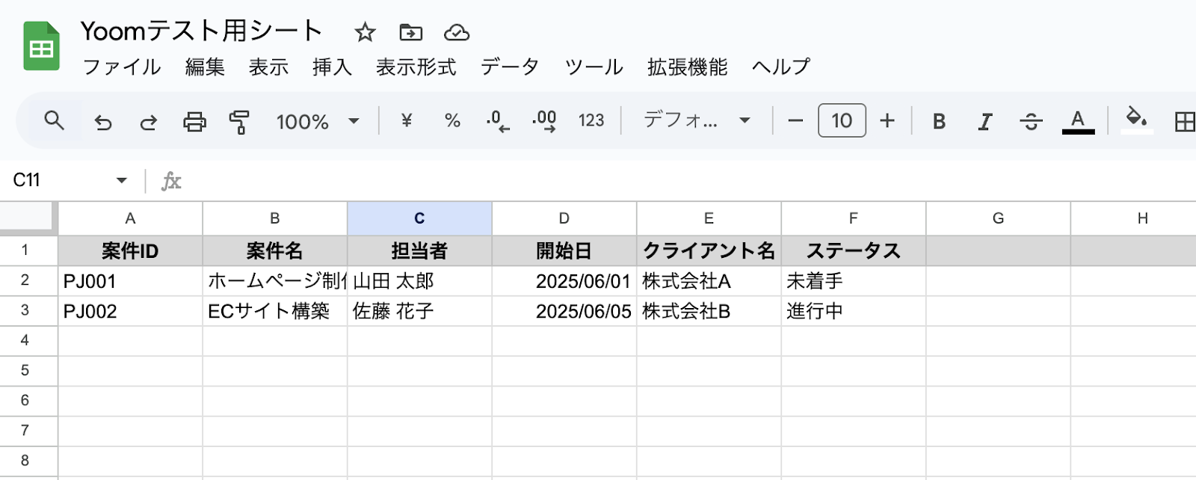The height and width of the screenshot is (480, 1196).
Task: Check the cloud save status icon
Action: (456, 32)
